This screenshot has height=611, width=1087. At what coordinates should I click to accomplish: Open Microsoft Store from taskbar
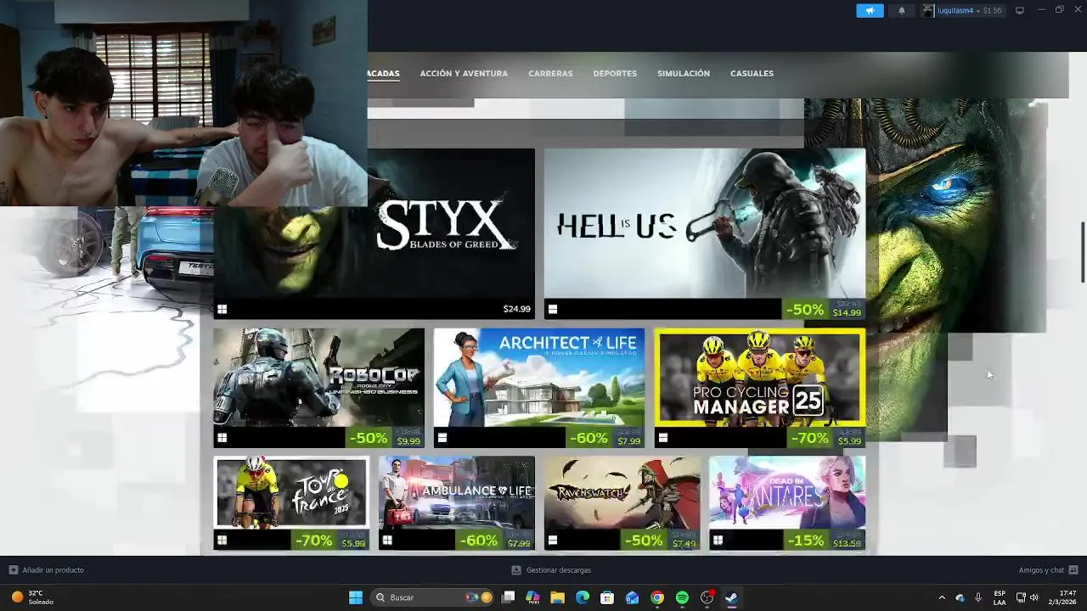point(607,597)
